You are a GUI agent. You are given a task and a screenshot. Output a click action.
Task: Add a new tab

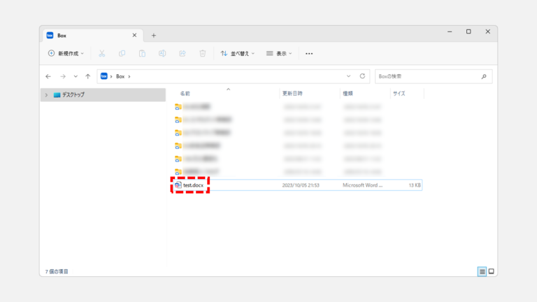(154, 35)
